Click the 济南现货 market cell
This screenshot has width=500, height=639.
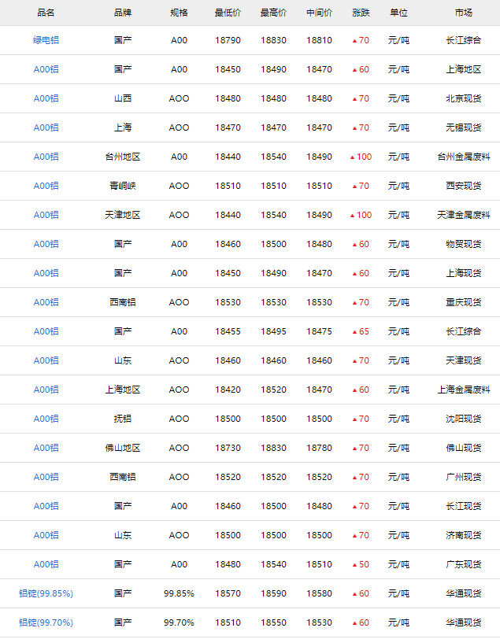point(463,535)
